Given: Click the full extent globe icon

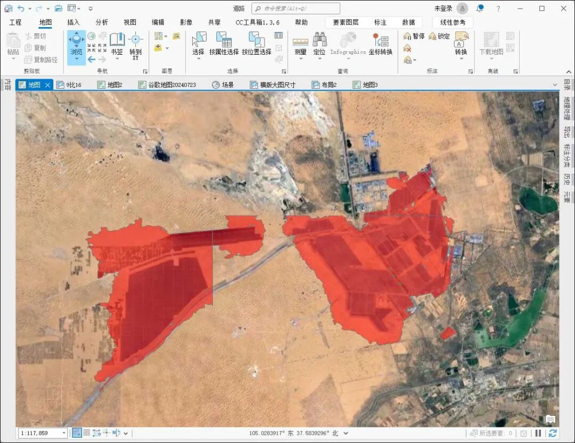Looking at the screenshot, I should click(x=92, y=36).
